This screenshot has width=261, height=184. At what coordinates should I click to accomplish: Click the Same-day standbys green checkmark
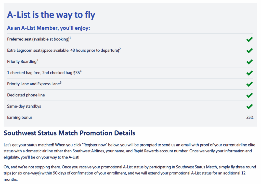pyautogui.click(x=250, y=107)
